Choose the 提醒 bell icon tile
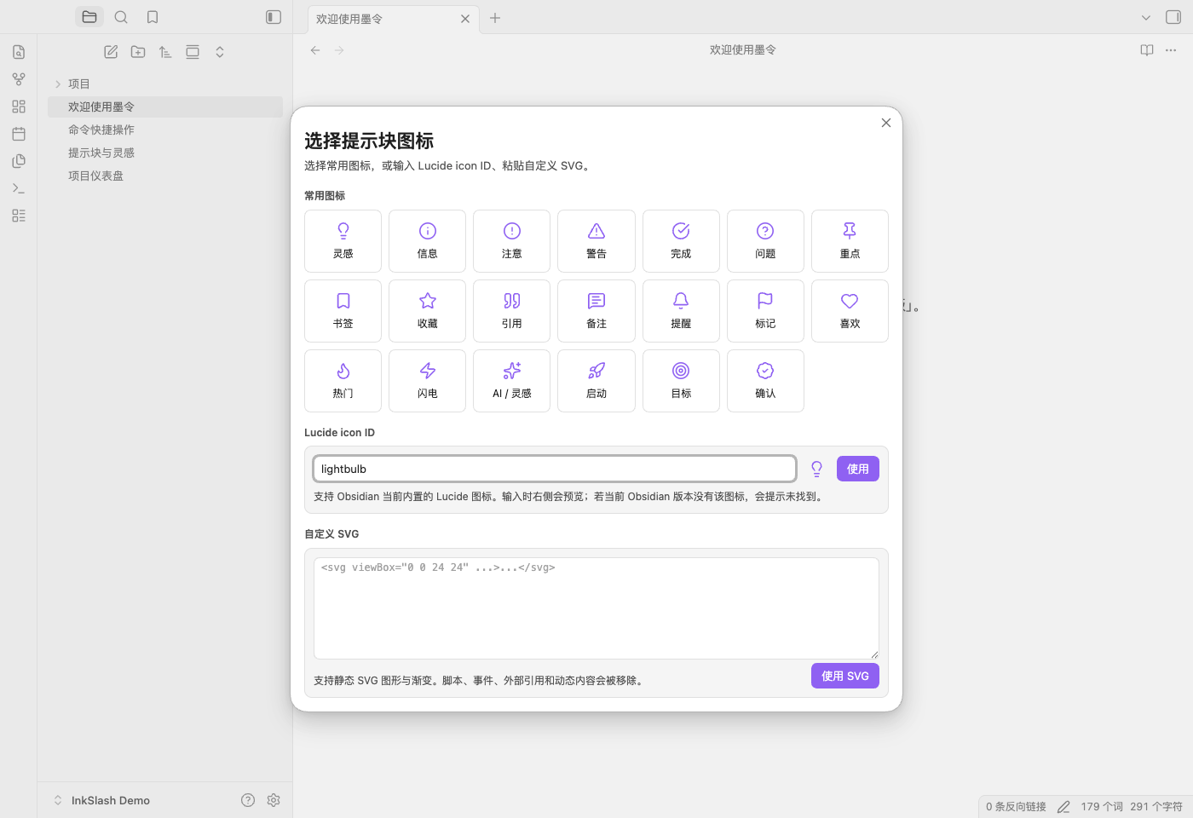This screenshot has height=818, width=1193. point(681,311)
